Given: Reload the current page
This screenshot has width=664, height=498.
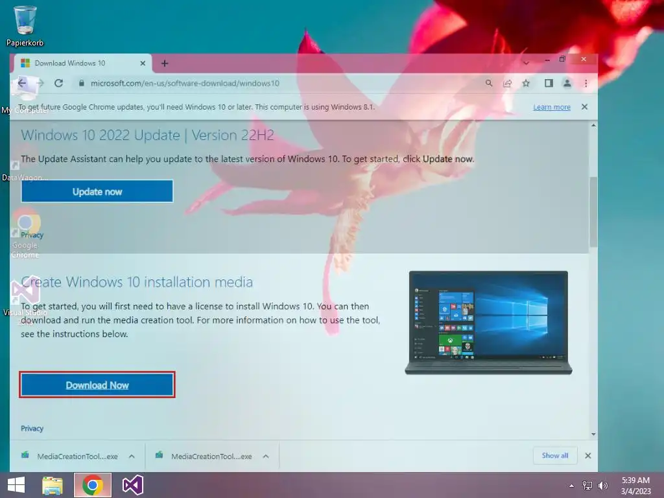Looking at the screenshot, I should (x=58, y=83).
